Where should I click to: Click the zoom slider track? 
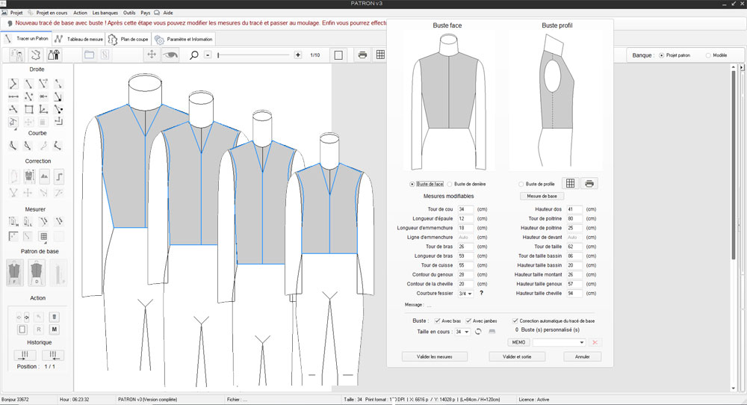[254, 55]
